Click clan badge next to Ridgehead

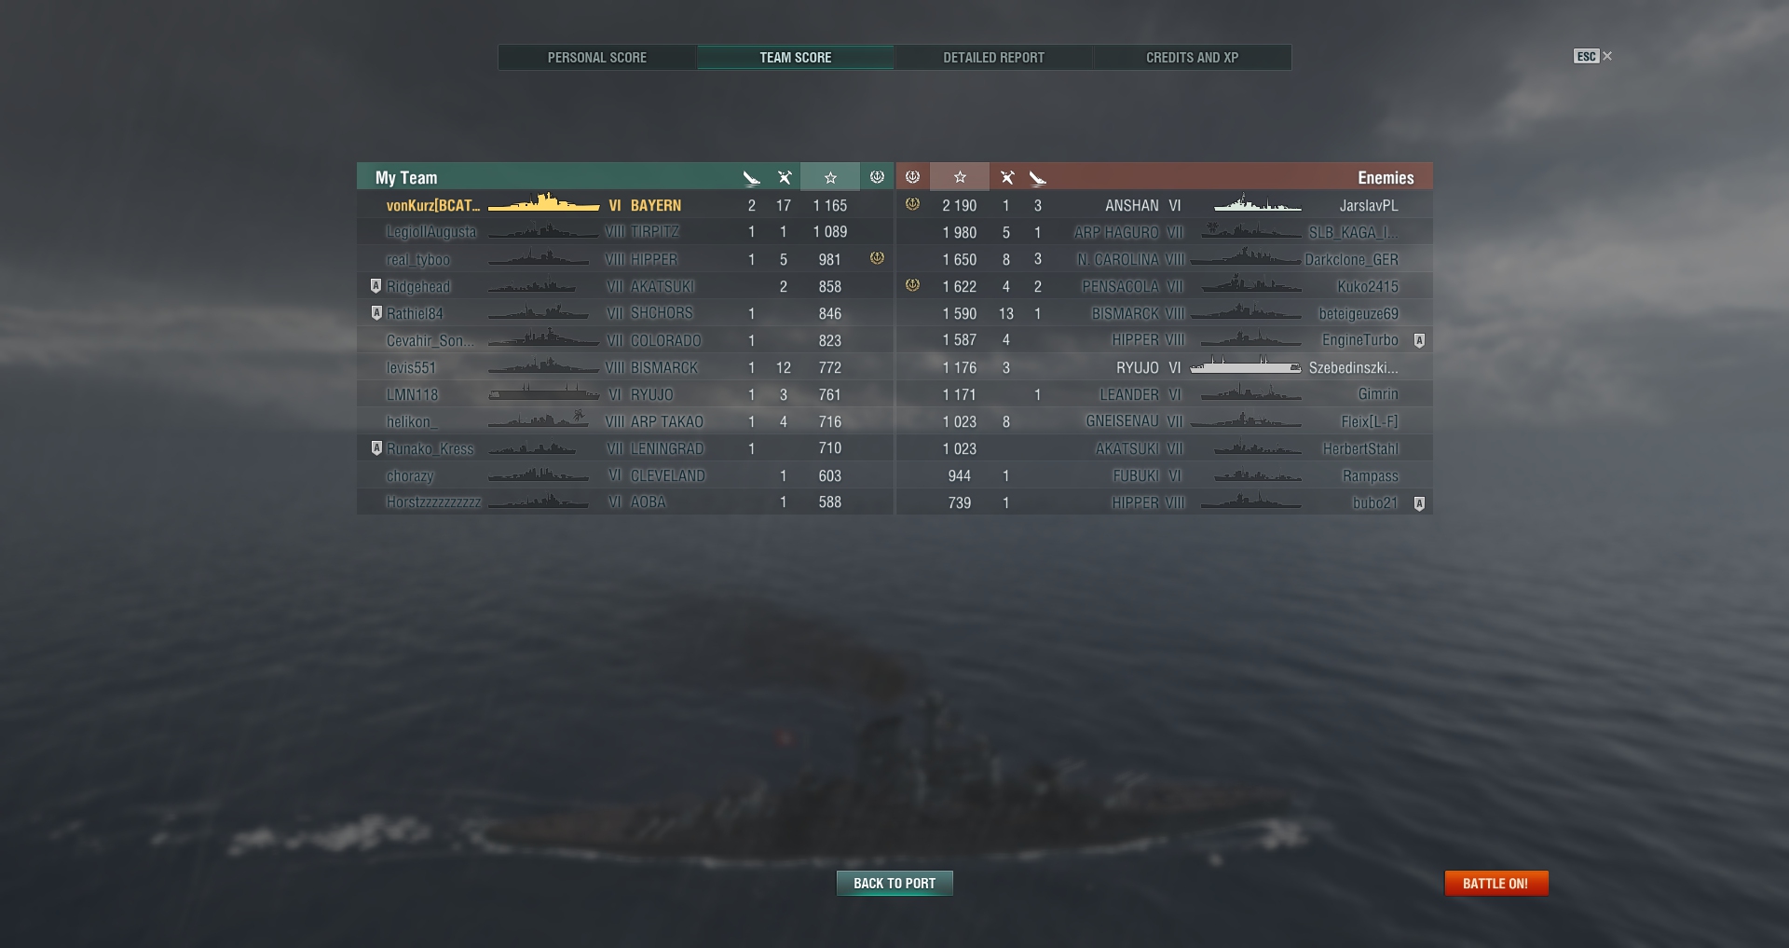pos(376,286)
